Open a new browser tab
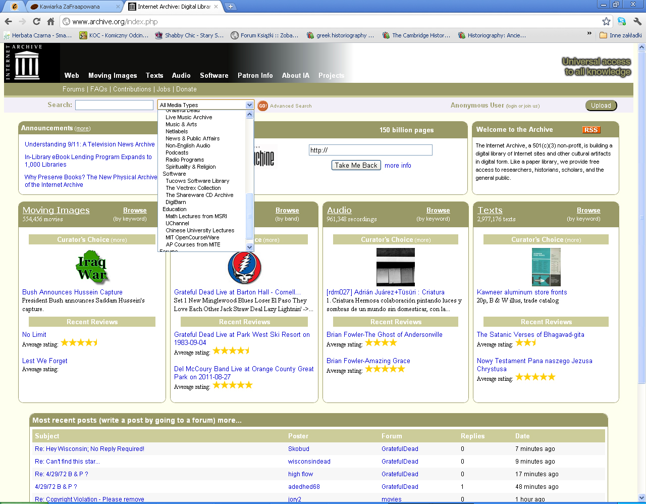This screenshot has width=646, height=504. 230,7
